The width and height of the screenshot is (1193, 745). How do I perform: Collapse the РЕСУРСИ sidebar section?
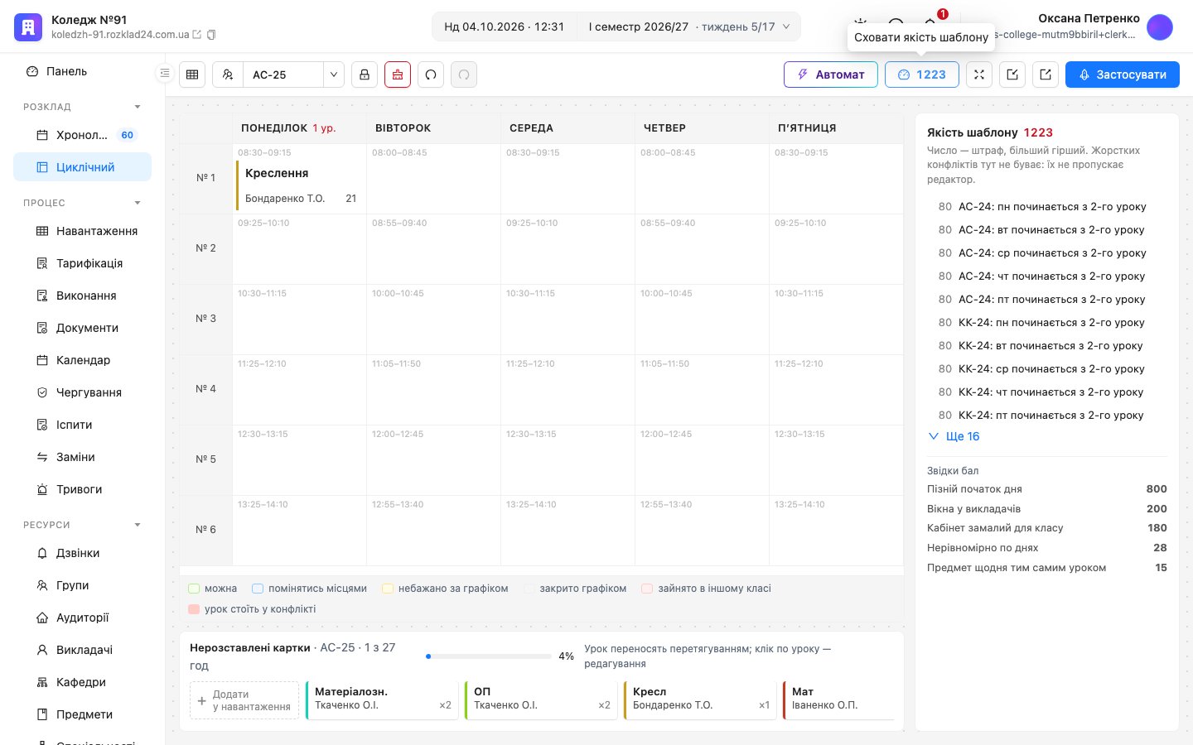tap(138, 525)
